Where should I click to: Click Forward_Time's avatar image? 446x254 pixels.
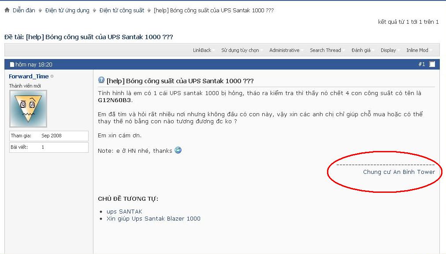[x=28, y=109]
